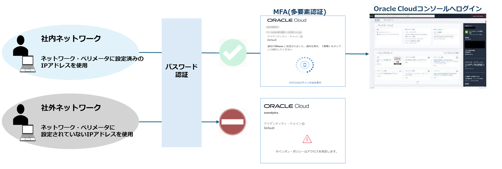Click the ORACLE Cloud logo above ssanalytics
Screen dimensions: 502x169
[286, 106]
